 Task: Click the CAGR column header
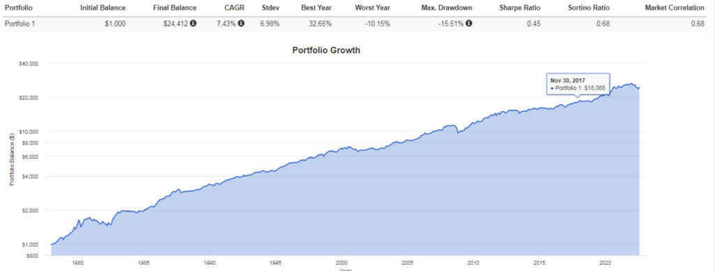pos(235,8)
